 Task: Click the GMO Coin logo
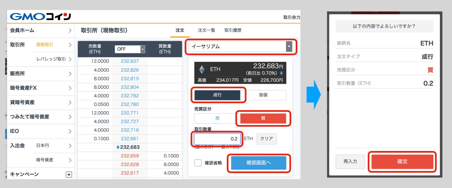(40, 17)
